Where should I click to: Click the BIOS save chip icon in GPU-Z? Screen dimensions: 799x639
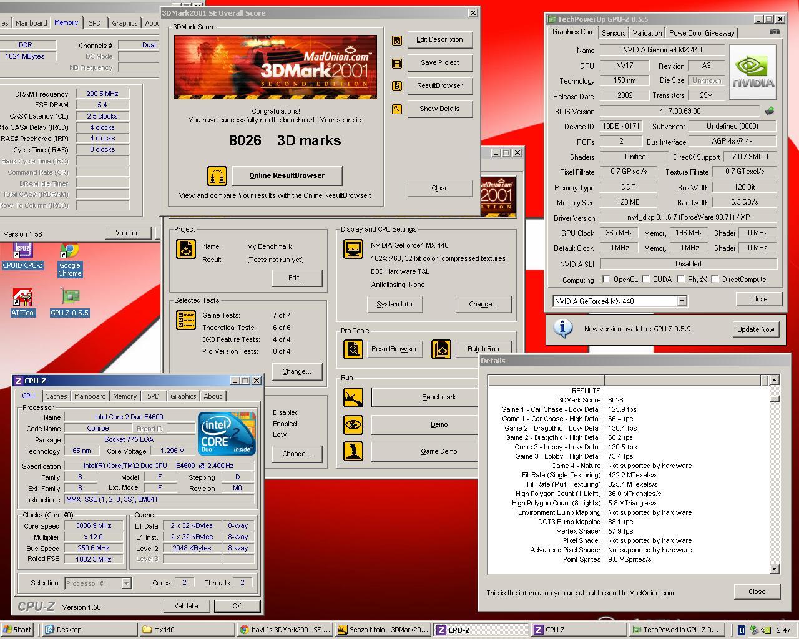coord(770,110)
